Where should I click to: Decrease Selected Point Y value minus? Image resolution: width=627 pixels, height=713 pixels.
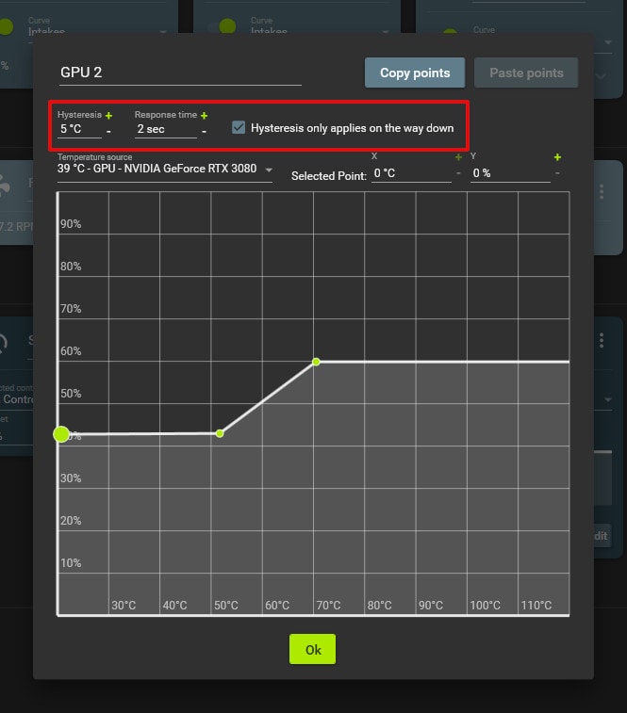(557, 173)
